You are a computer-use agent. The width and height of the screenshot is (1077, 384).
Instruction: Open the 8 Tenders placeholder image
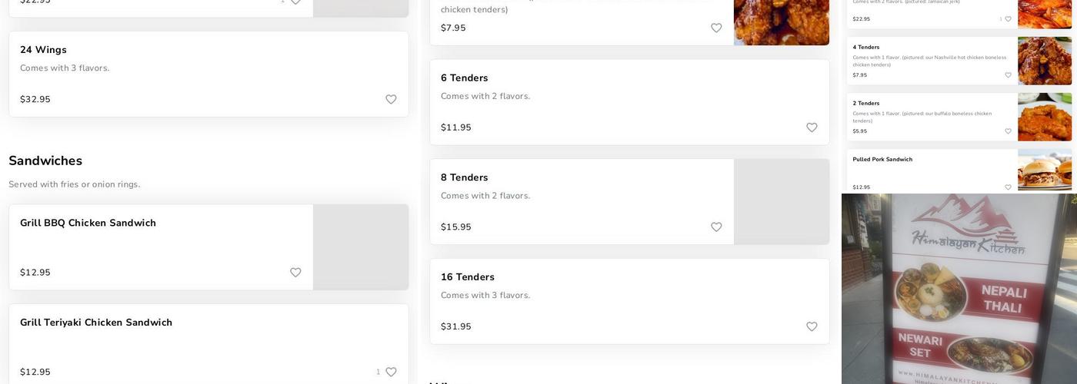[x=781, y=202]
